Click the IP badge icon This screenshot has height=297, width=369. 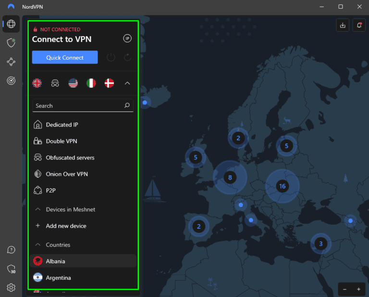click(127, 39)
